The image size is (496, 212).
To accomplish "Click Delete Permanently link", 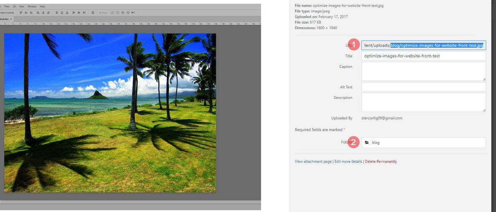I will 381,162.
